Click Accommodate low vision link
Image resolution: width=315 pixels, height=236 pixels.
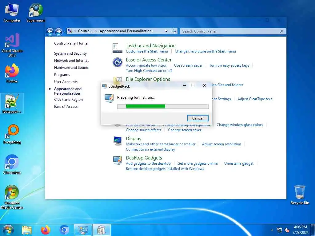pos(146,65)
